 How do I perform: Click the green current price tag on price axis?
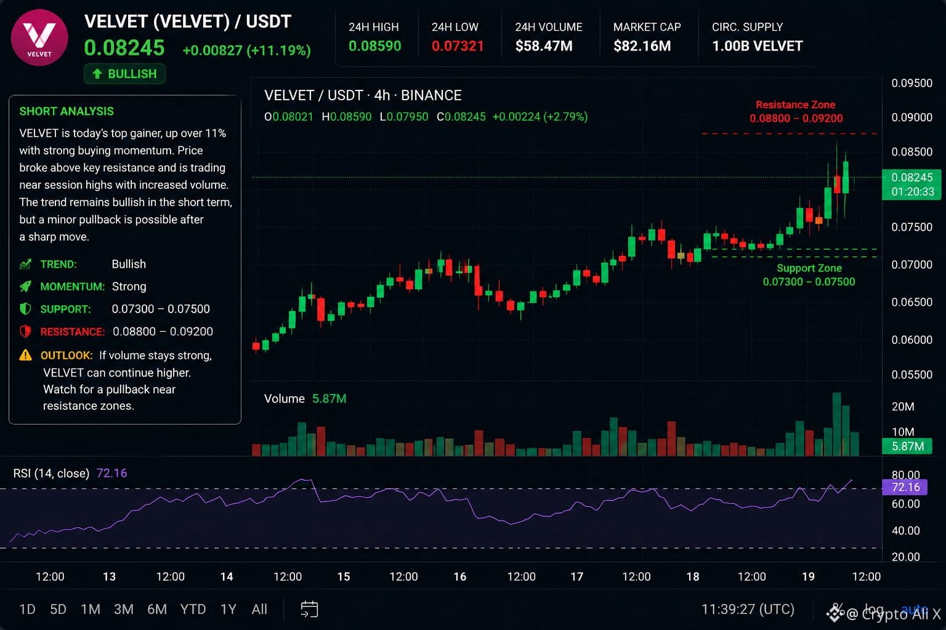click(912, 184)
